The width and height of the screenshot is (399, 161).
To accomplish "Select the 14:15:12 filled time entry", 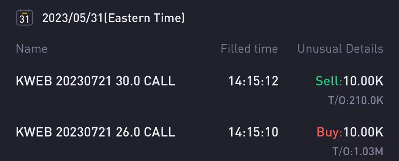I will click(x=253, y=81).
